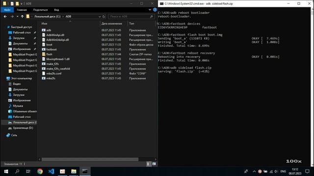Image resolution: width=314 pixels, height=176 pixels.
Task: Open recent locations dropdown arrow
Action: click(18, 17)
